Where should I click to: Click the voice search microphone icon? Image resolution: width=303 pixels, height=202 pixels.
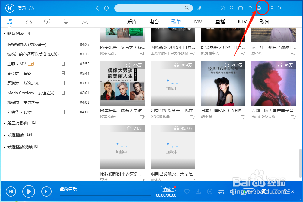[x=199, y=8]
